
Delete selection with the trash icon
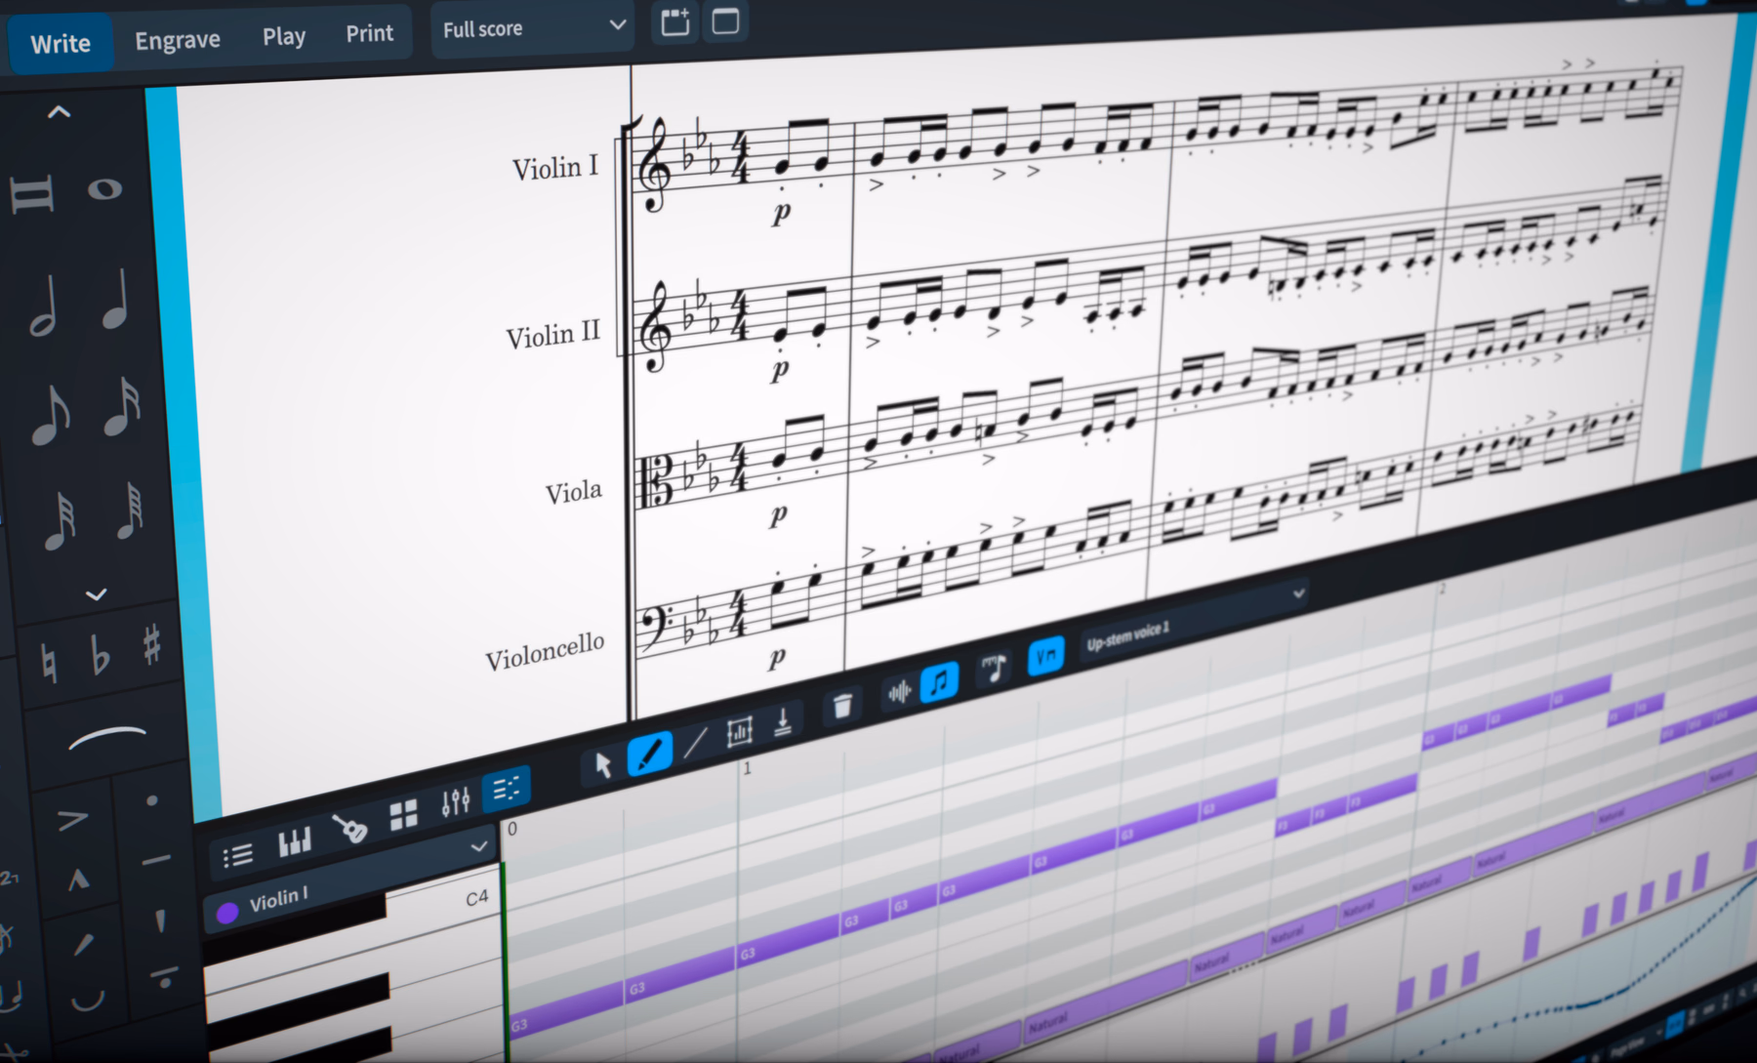tap(842, 705)
